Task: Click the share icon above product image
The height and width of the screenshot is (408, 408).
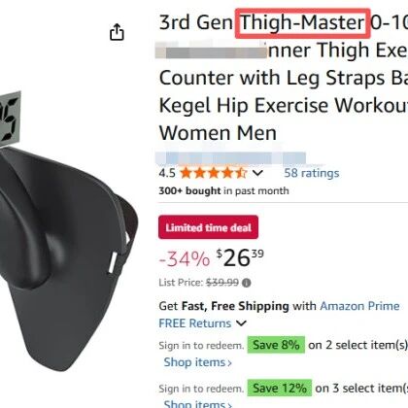Action: (117, 32)
